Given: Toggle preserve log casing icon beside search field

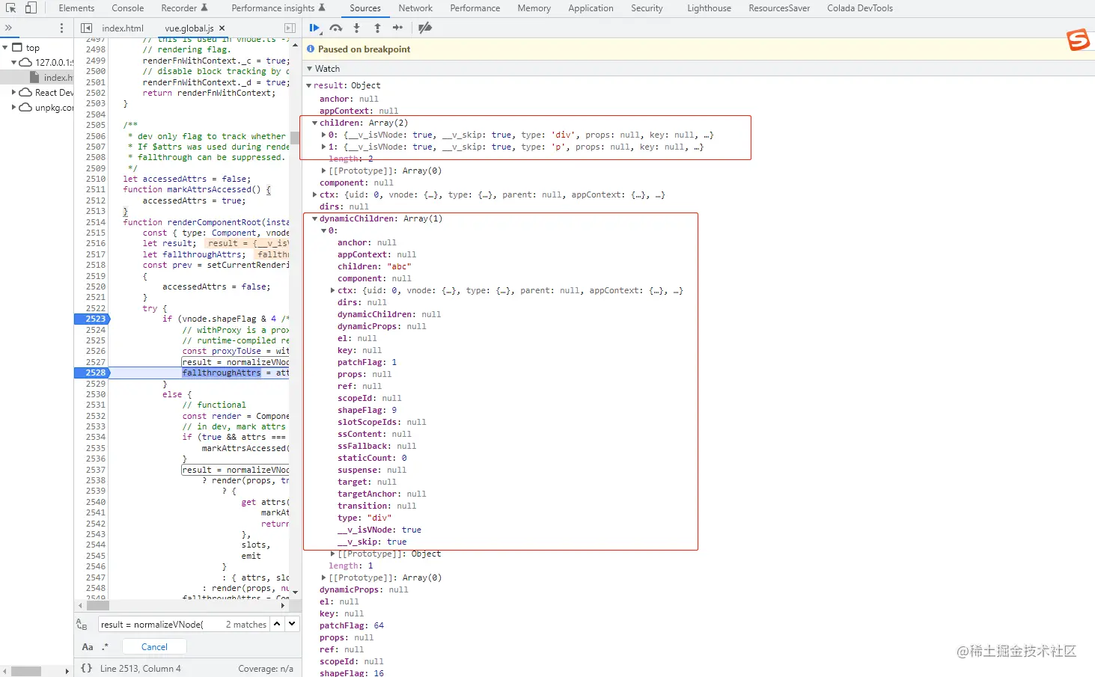Looking at the screenshot, I should [82, 624].
